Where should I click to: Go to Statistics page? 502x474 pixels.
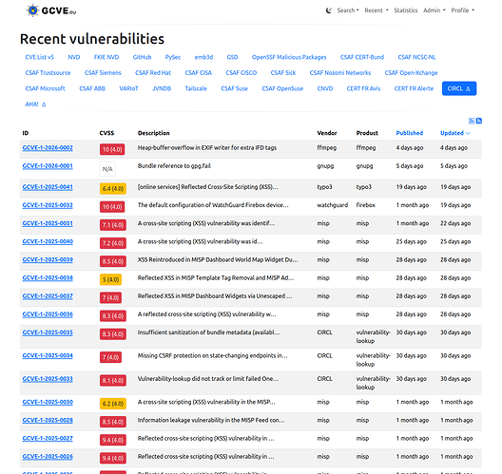pyautogui.click(x=406, y=10)
